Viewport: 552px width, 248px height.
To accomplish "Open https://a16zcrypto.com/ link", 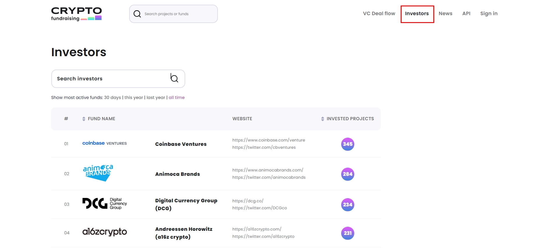I will pyautogui.click(x=257, y=229).
